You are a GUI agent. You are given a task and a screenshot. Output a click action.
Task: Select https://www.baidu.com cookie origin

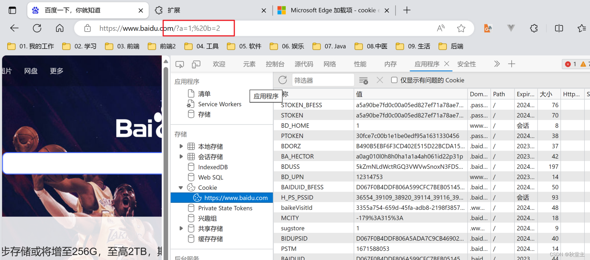tap(222, 198)
